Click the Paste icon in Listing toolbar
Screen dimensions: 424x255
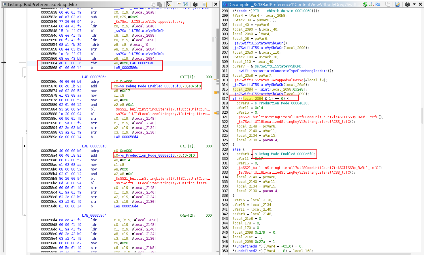point(159,4)
